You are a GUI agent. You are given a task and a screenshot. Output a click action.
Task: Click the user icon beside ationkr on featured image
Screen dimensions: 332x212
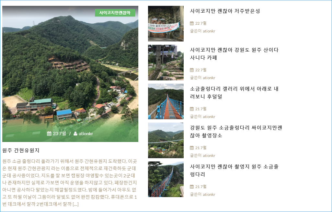75,134
